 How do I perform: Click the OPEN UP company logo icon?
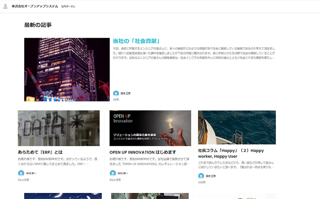point(5,6)
